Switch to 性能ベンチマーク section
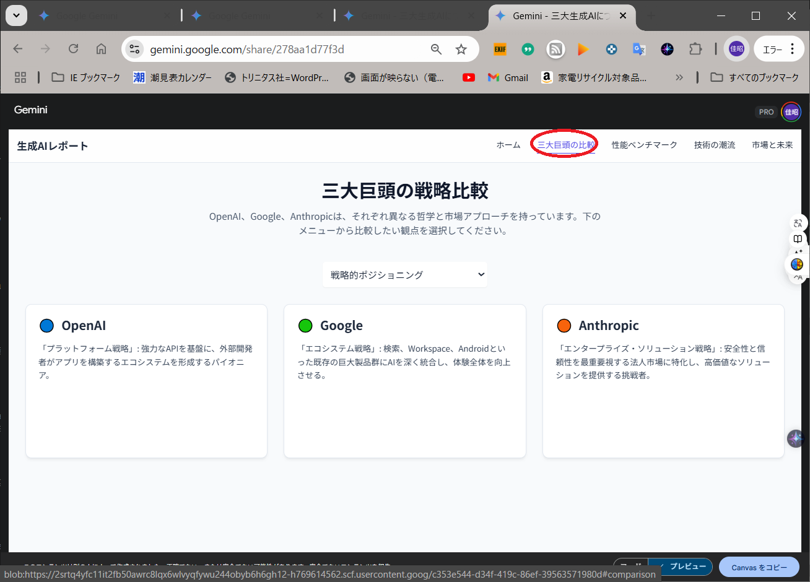This screenshot has height=582, width=810. coord(645,145)
